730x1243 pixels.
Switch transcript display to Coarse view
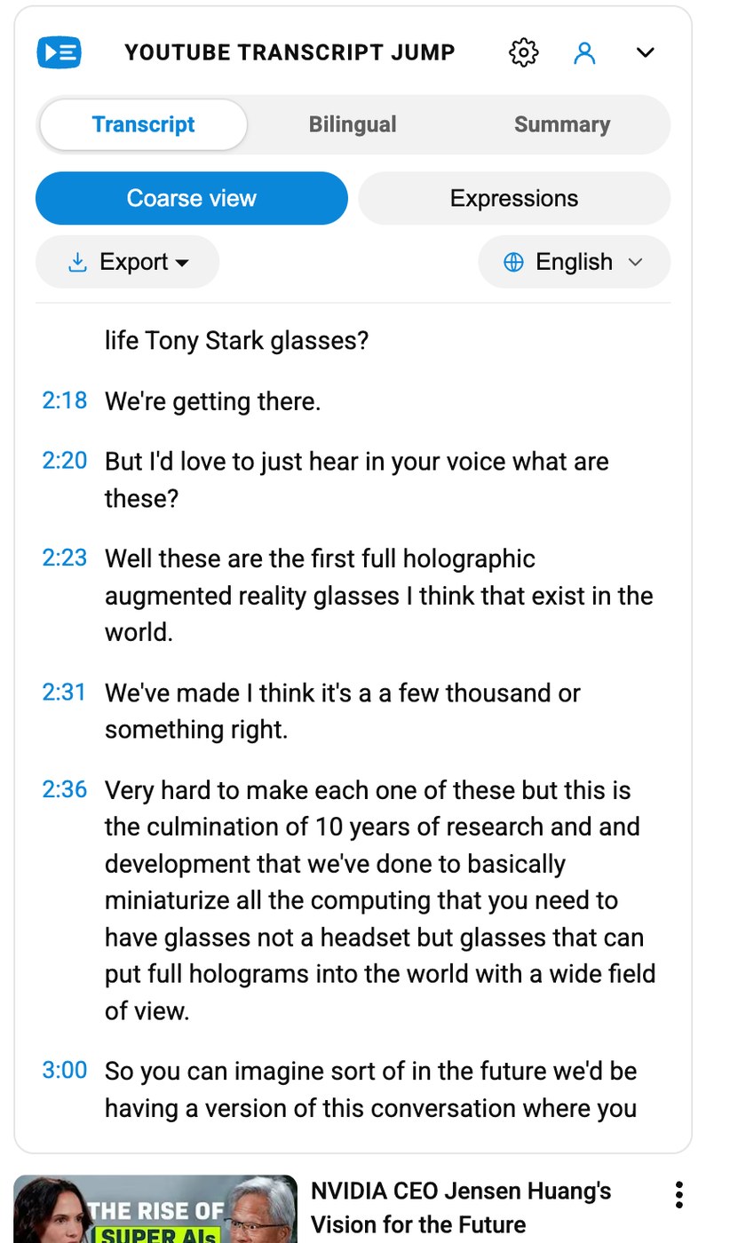[191, 198]
